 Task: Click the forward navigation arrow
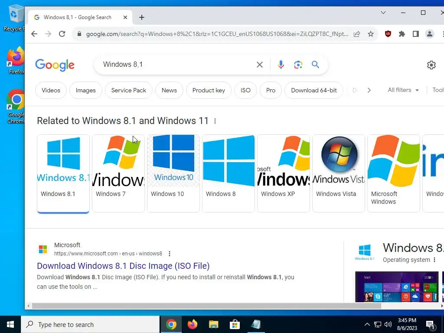click(48, 34)
